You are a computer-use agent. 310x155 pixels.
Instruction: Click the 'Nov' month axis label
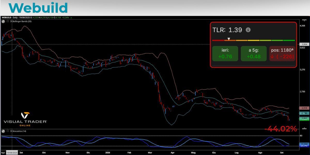[x=67, y=152]
